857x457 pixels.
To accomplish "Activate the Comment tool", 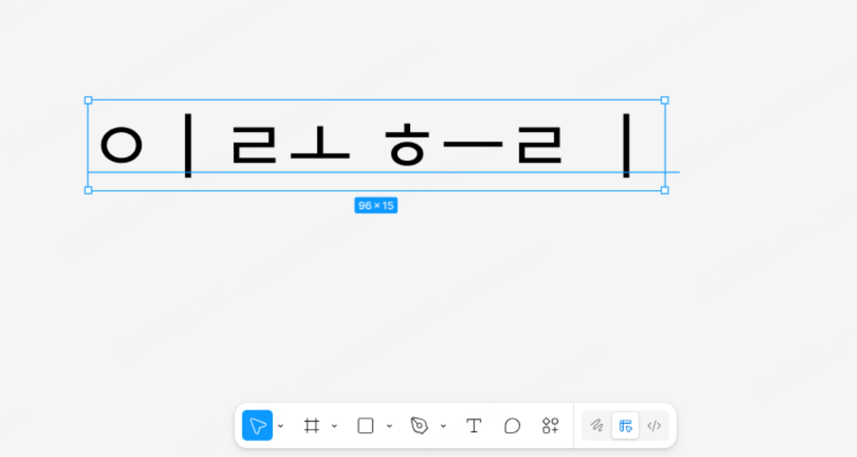I will (512, 425).
